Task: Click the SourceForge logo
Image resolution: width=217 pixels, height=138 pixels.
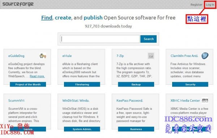Action: [x=18, y=4]
